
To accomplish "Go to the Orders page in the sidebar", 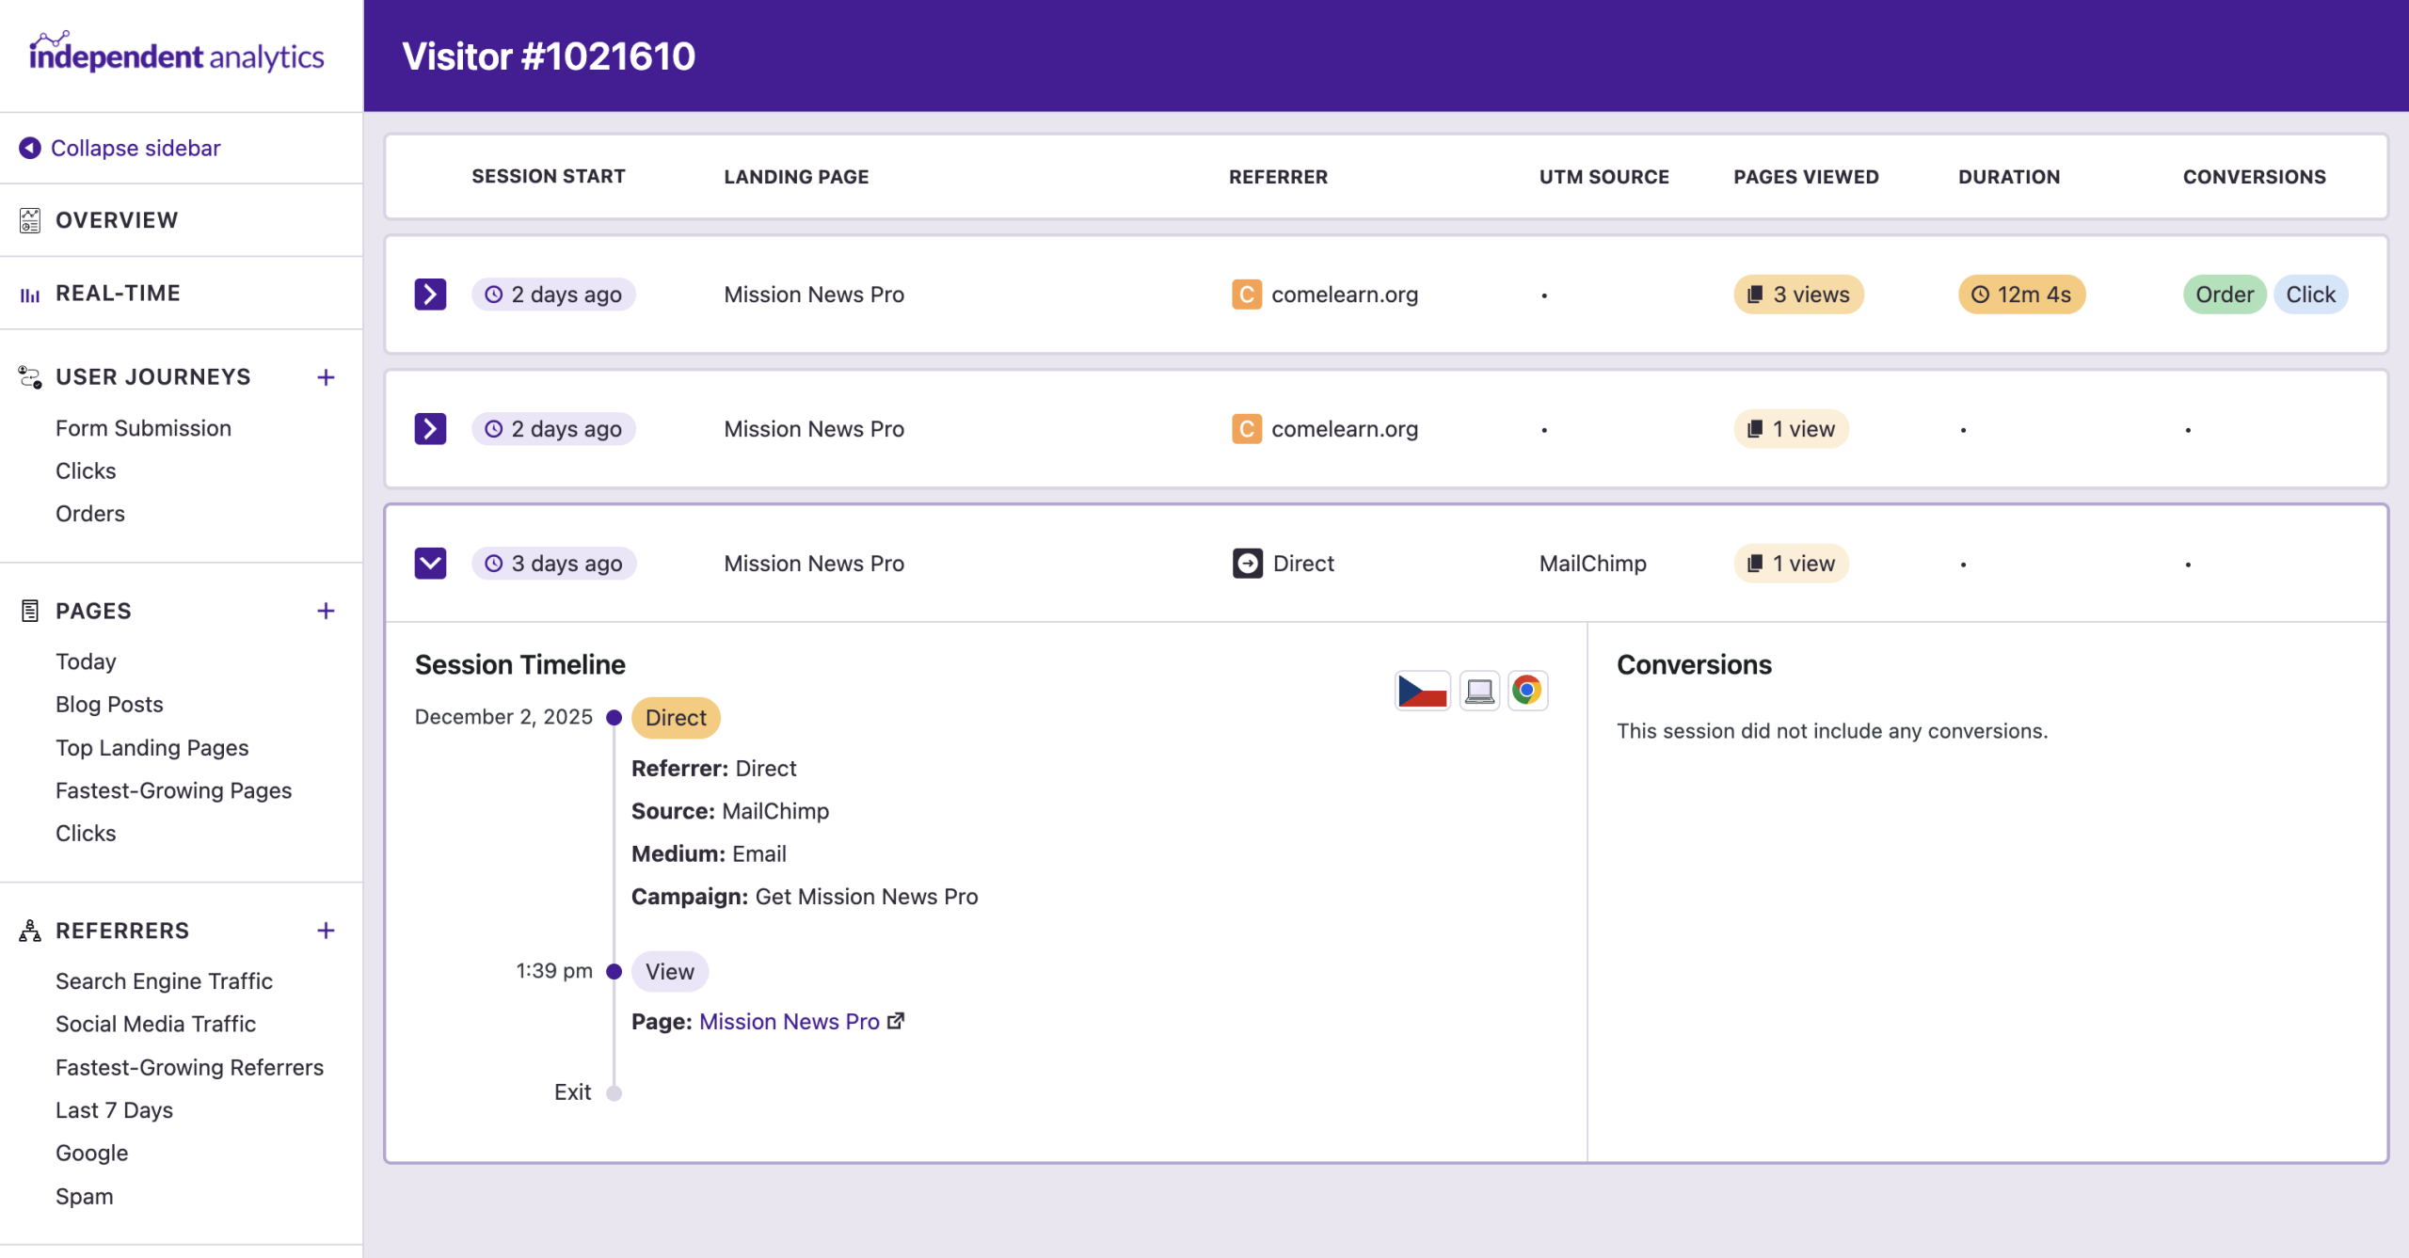I will [x=89, y=513].
